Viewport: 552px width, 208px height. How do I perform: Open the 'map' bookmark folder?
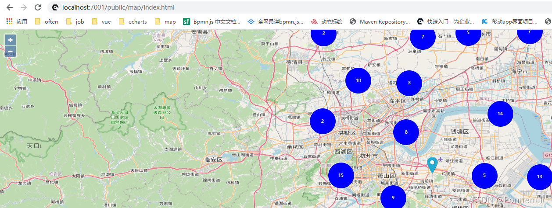point(165,21)
